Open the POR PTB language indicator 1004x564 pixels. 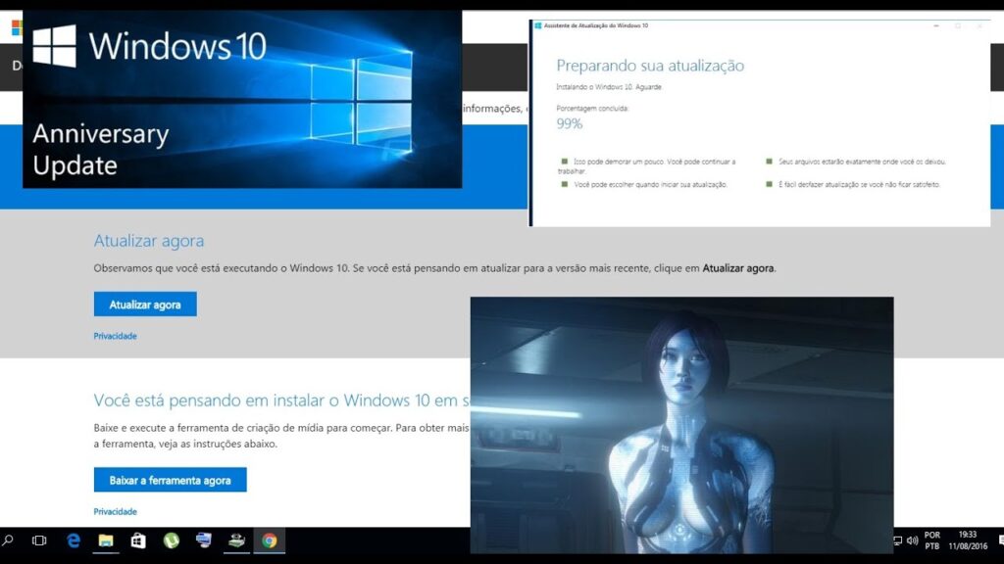pos(932,540)
